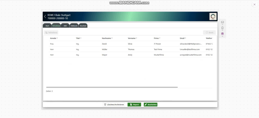
Task: Open the Start tab
Action: [x=47, y=26]
